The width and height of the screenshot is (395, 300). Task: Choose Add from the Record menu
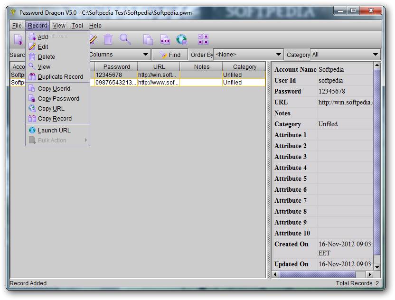(x=58, y=37)
